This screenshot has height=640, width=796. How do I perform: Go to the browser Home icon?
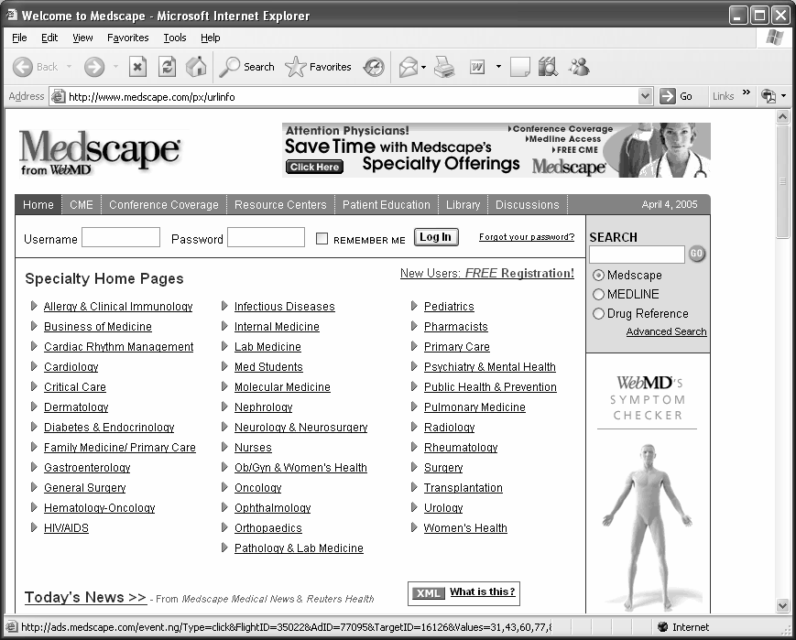click(196, 67)
